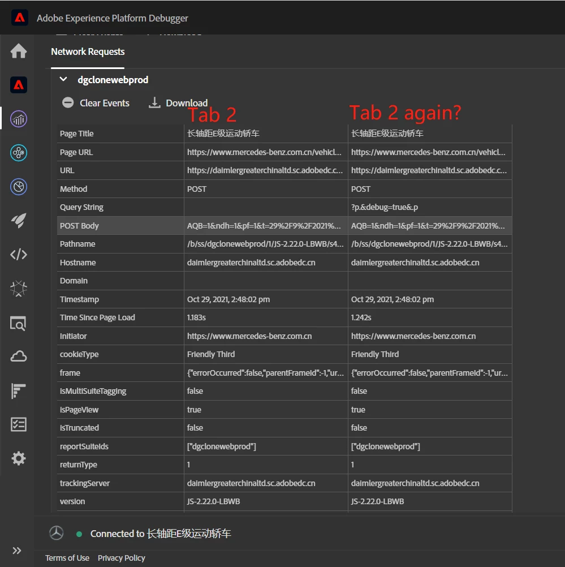Open the Terms of Use link
Image resolution: width=565 pixels, height=567 pixels.
tap(67, 558)
